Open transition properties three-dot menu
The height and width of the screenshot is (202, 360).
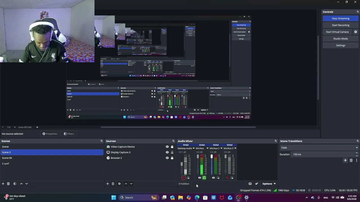pos(356,160)
